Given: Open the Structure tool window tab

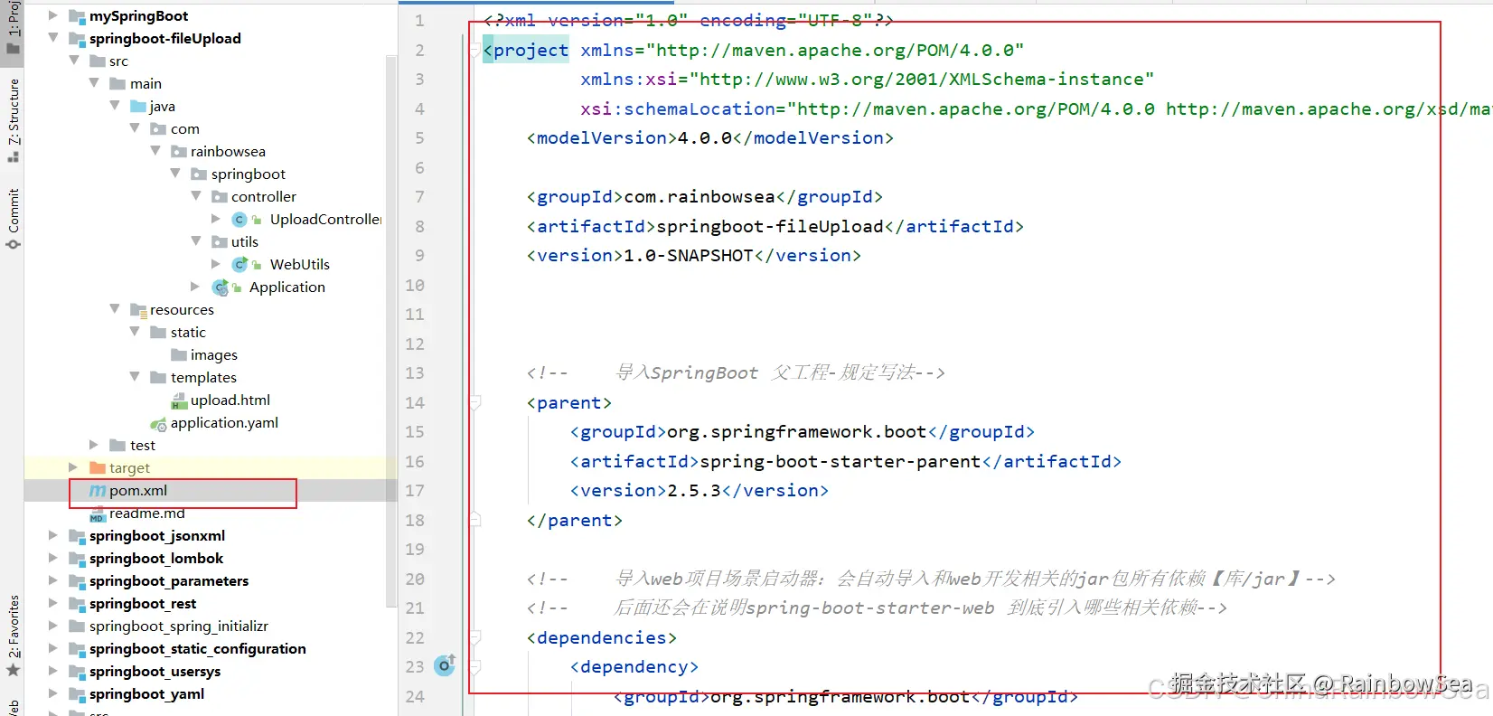Looking at the screenshot, I should click(13, 119).
